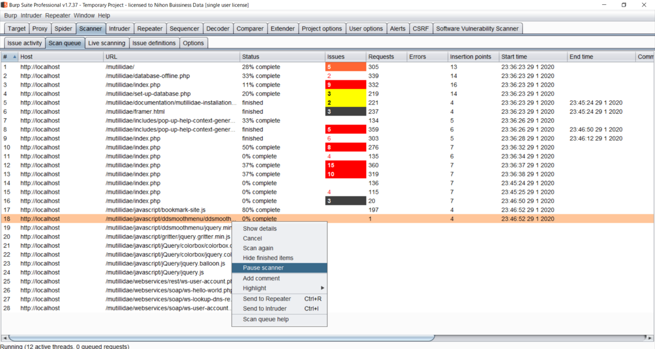Choose Send to Repeater menu entry
Screen dimensions: 655x349
pos(279,299)
